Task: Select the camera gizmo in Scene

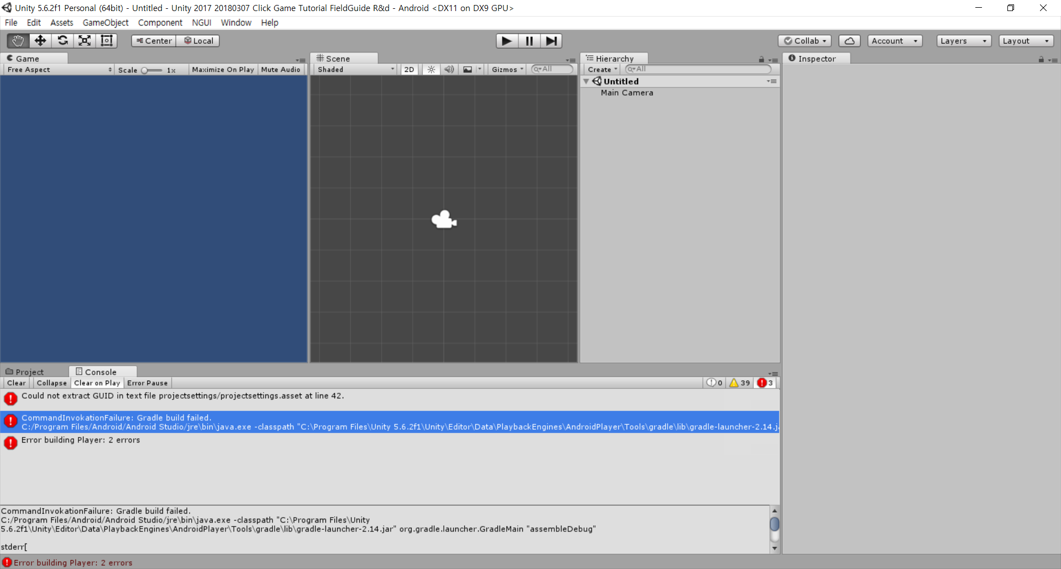Action: point(444,220)
